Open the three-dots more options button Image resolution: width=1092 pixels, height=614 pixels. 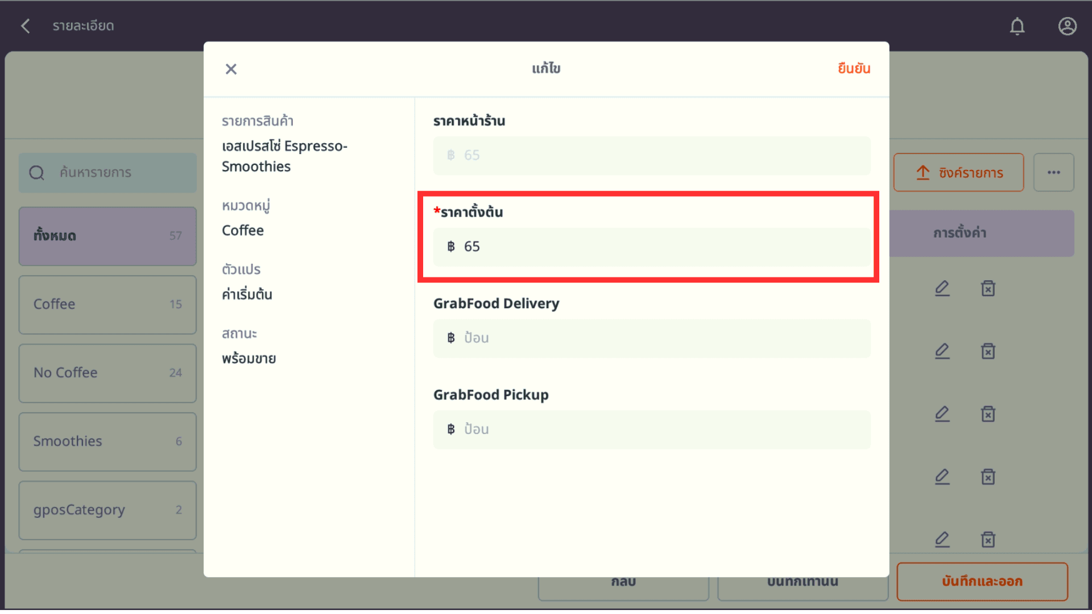pos(1053,172)
